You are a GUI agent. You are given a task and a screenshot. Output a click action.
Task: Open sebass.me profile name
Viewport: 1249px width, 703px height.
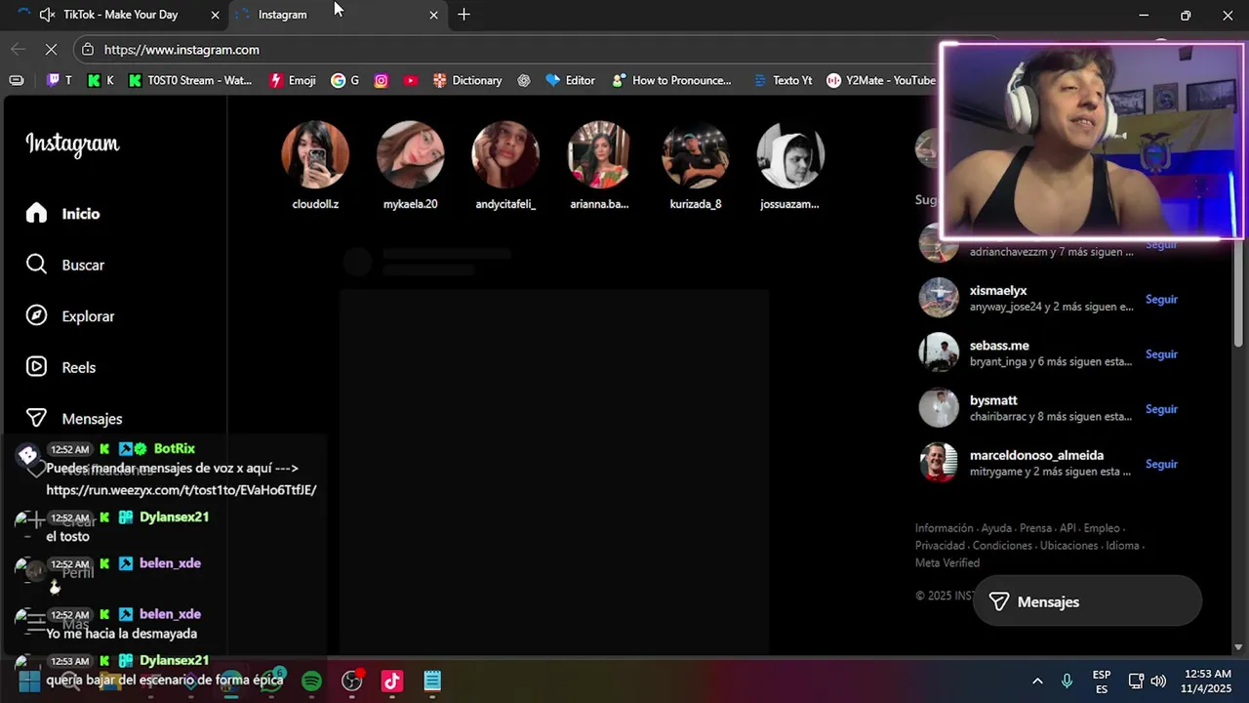pyautogui.click(x=999, y=346)
